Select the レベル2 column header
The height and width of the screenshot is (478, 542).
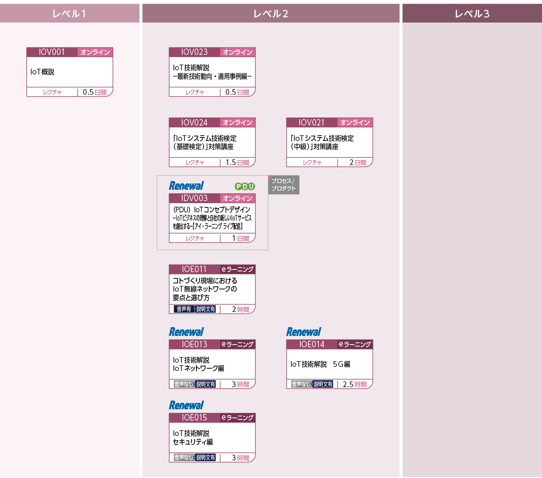(271, 14)
